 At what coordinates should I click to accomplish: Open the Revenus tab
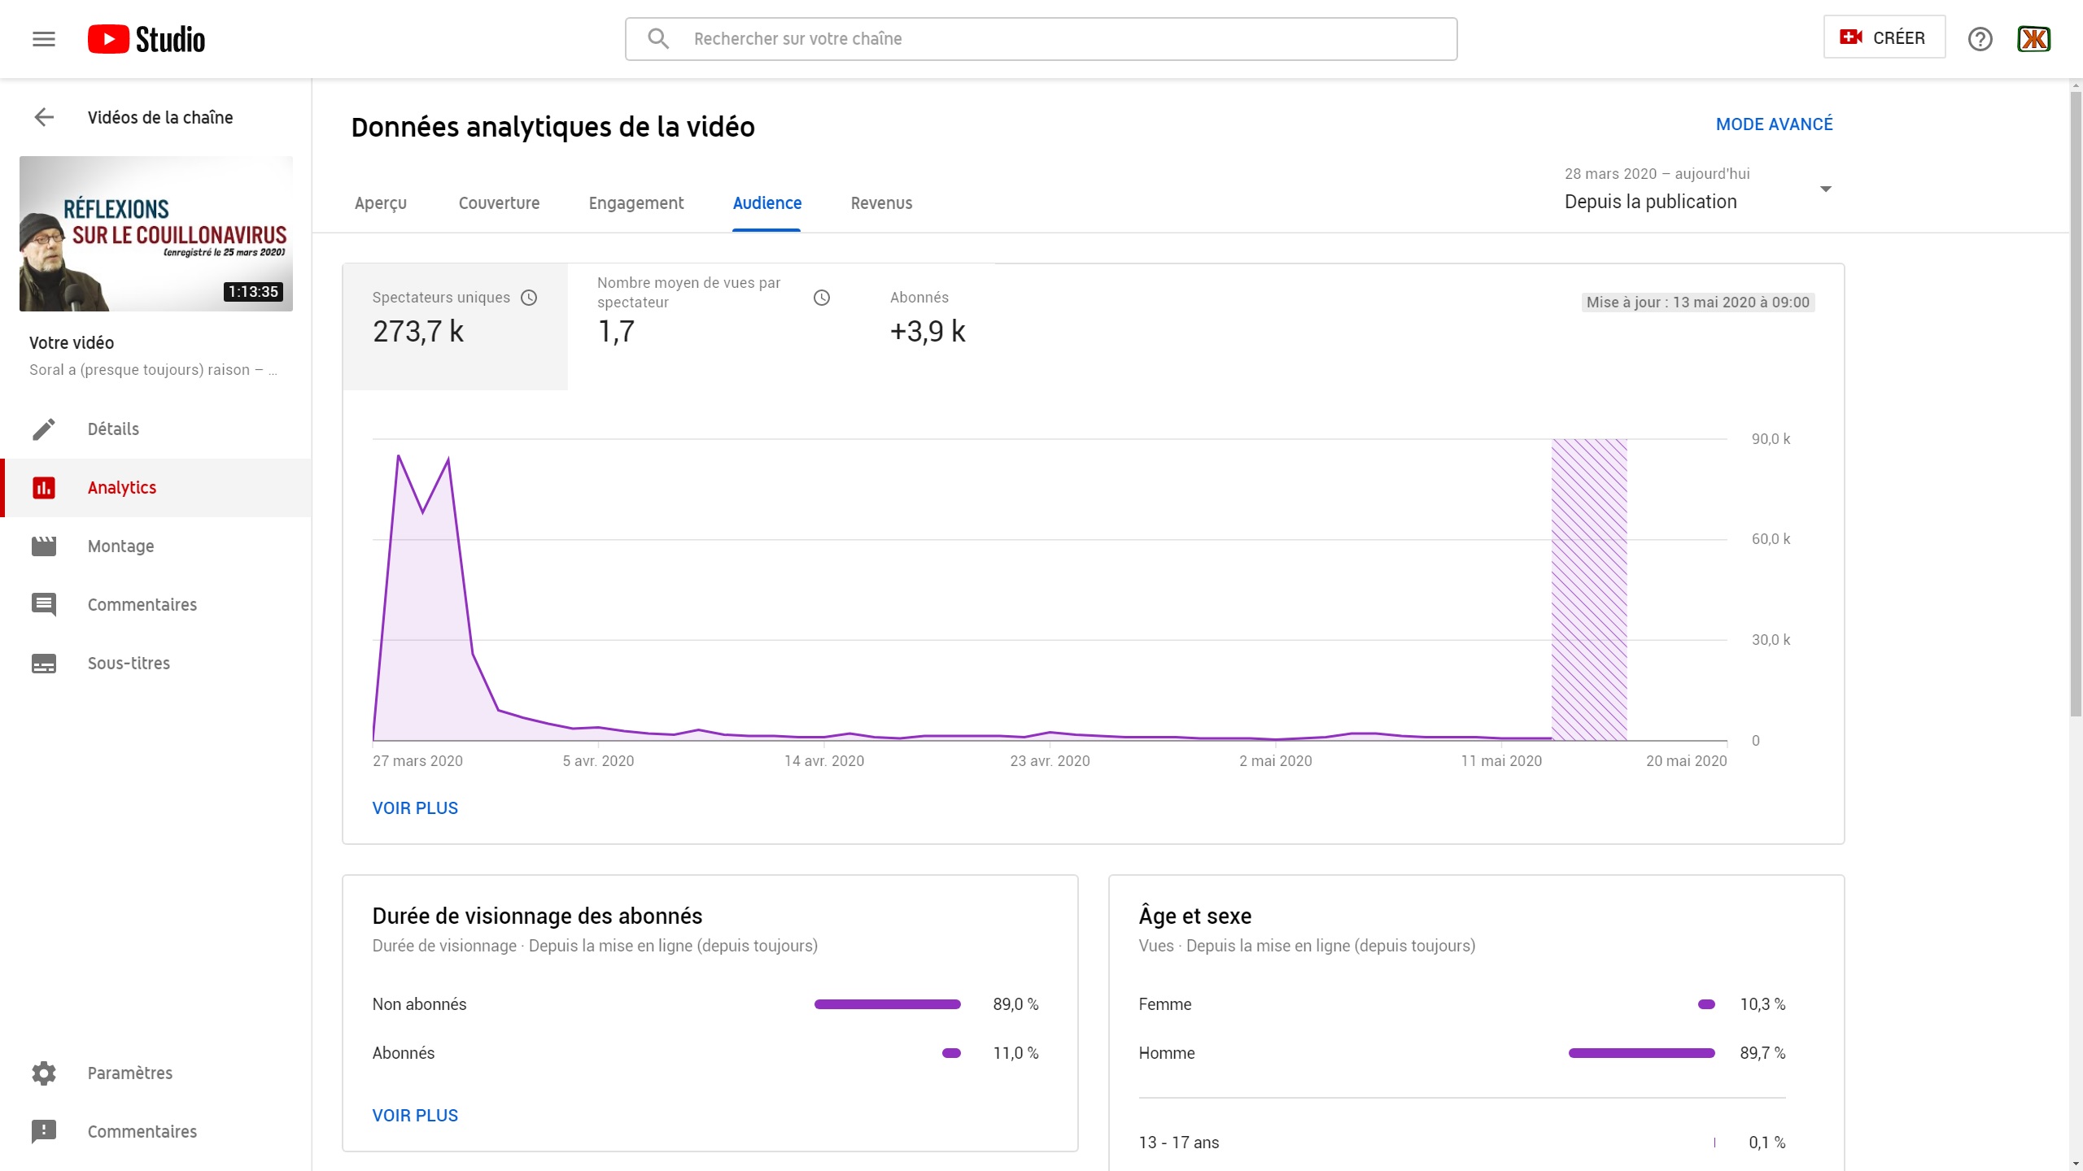coord(881,203)
